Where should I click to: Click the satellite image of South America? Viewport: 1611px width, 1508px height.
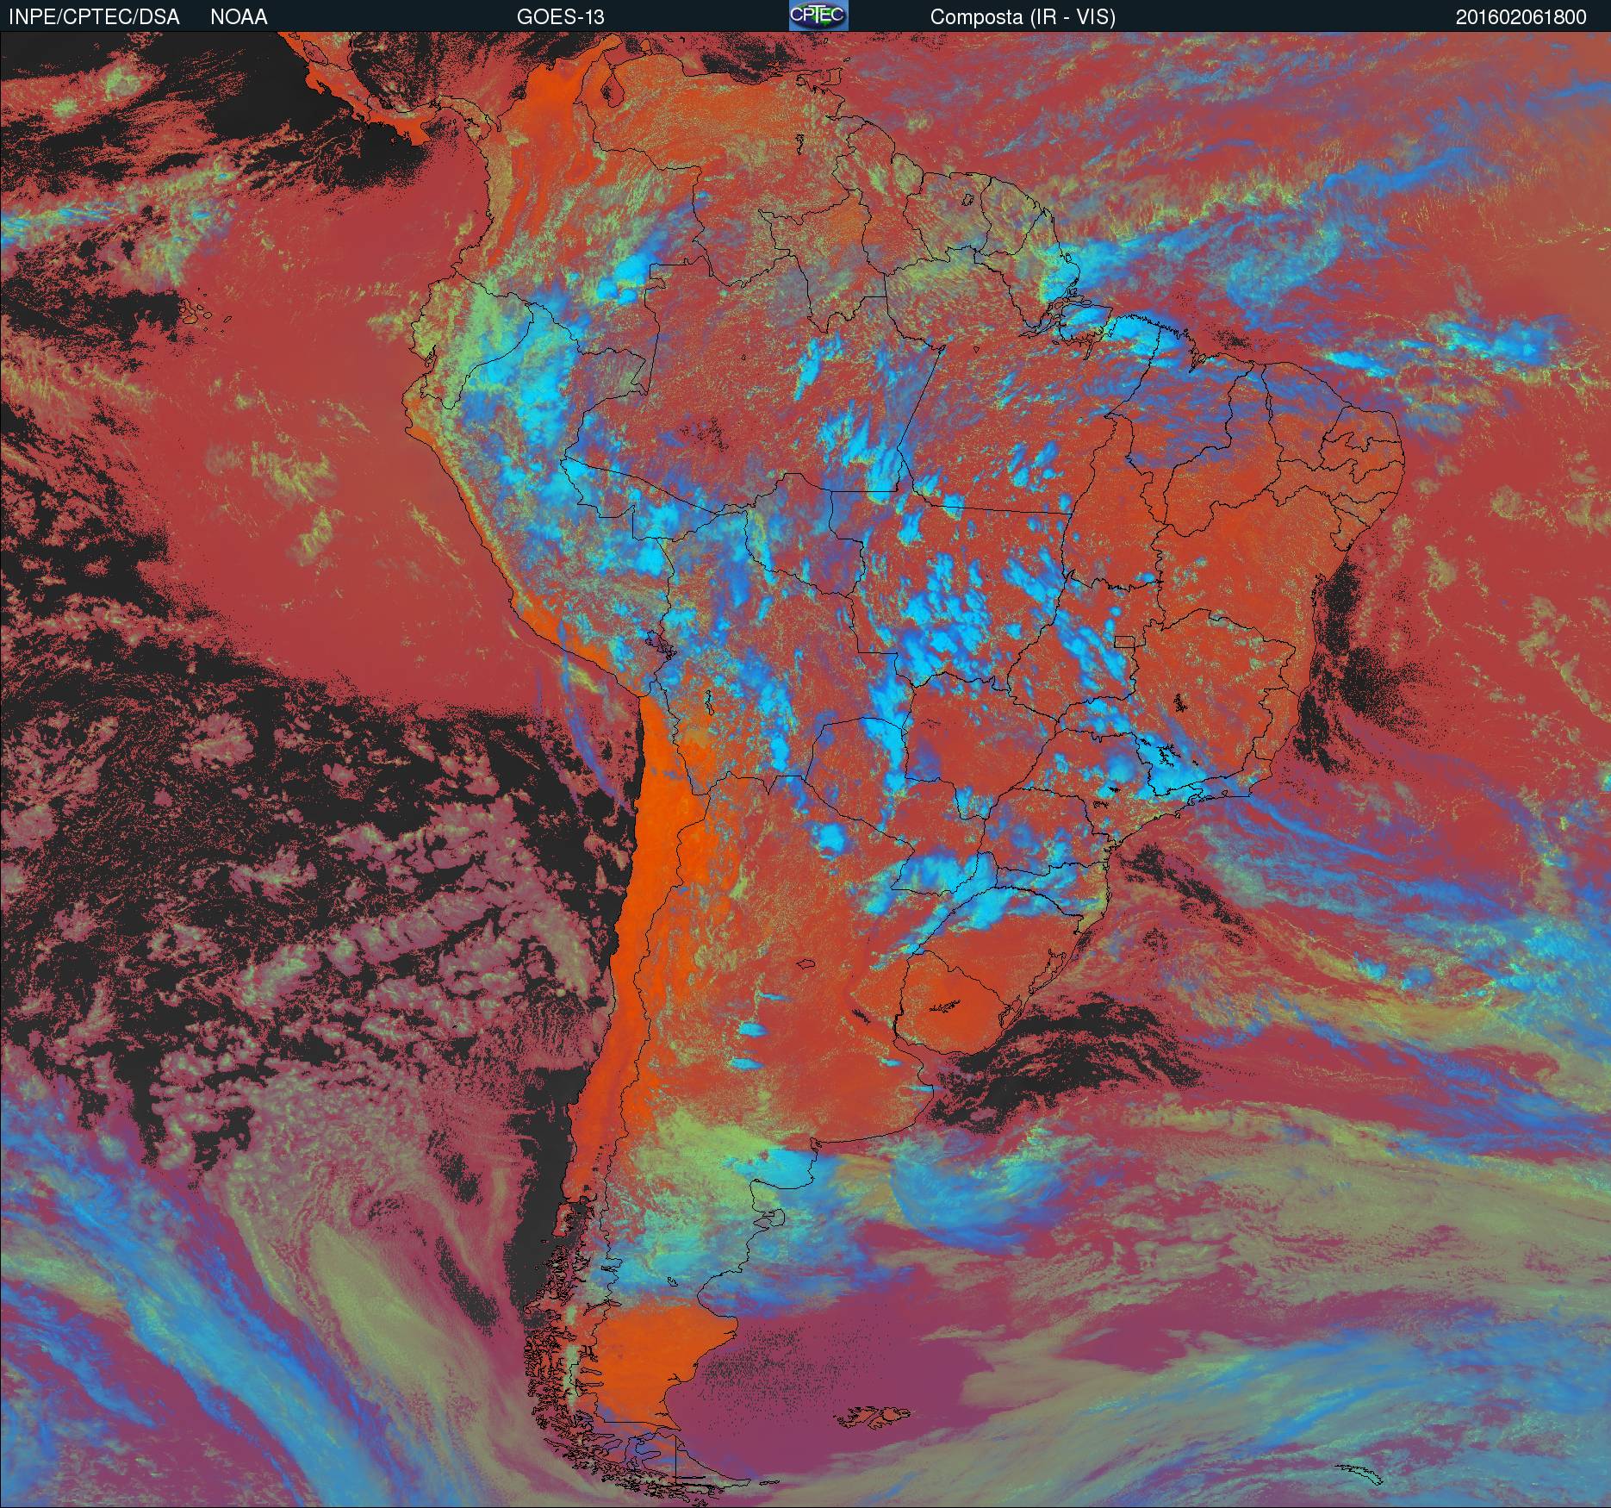click(x=805, y=770)
